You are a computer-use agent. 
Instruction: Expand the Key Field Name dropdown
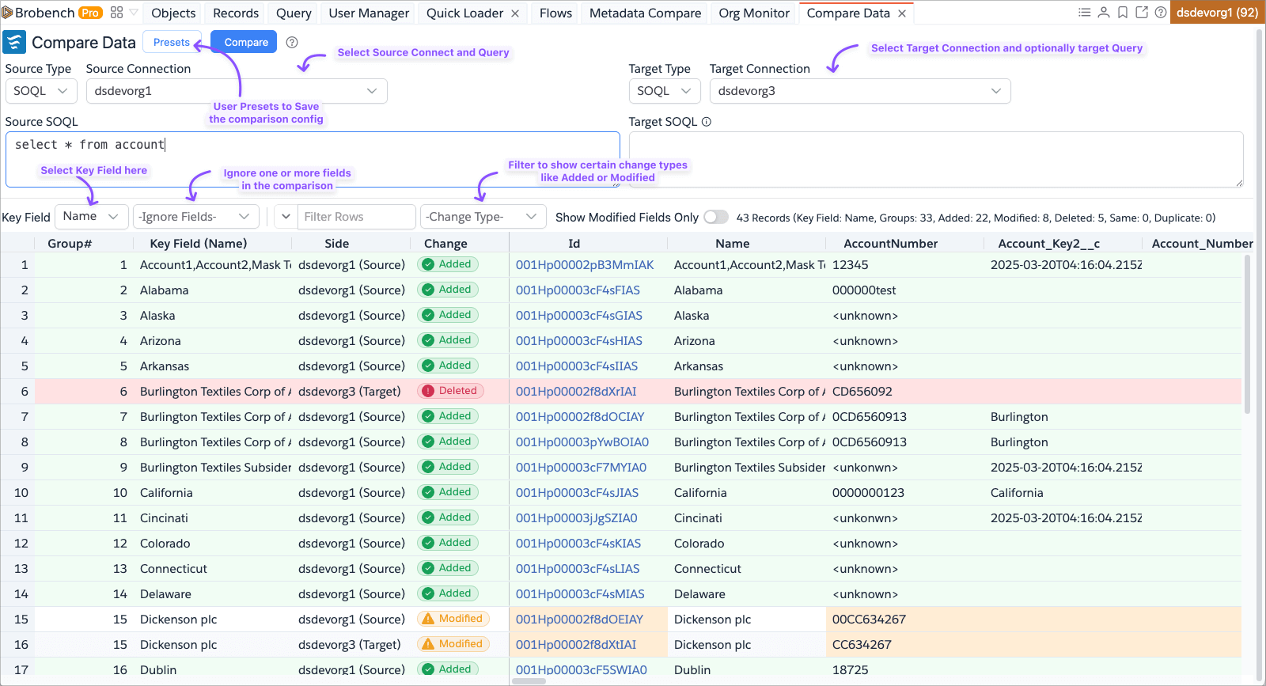(x=92, y=217)
